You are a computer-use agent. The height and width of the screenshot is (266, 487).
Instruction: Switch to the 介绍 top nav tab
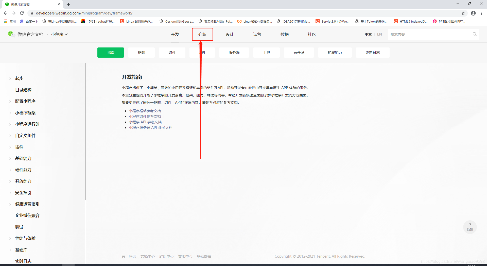pyautogui.click(x=202, y=34)
